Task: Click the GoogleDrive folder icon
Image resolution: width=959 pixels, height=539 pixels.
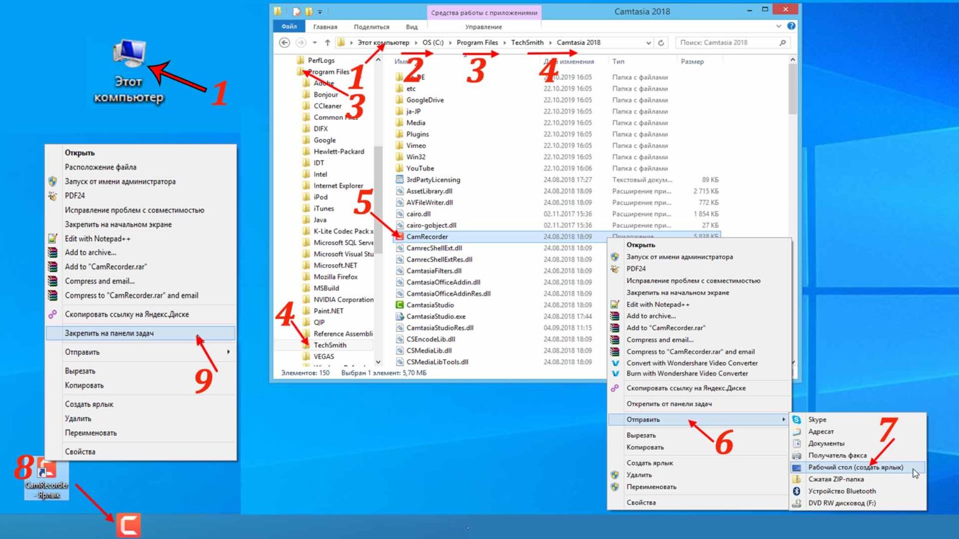Action: pos(400,100)
